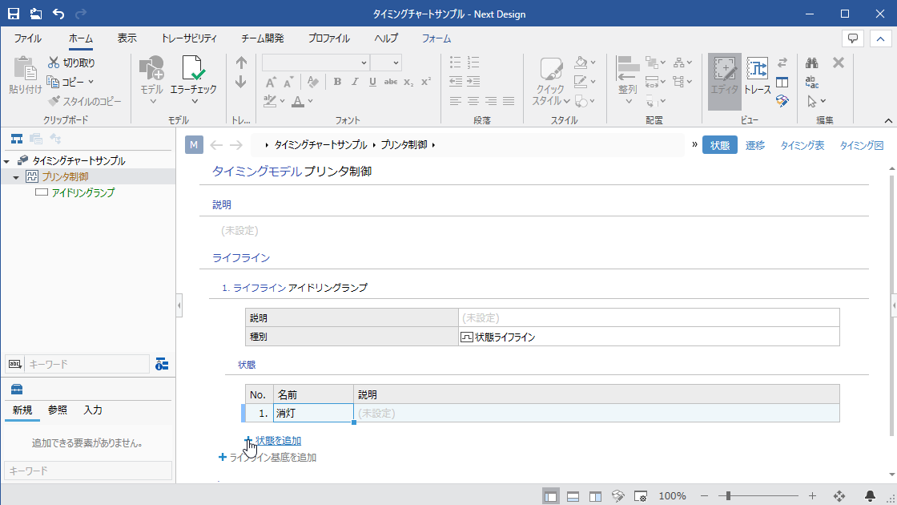Select the 入力 tab in toolbox panel
The height and width of the screenshot is (505, 897).
[93, 410]
